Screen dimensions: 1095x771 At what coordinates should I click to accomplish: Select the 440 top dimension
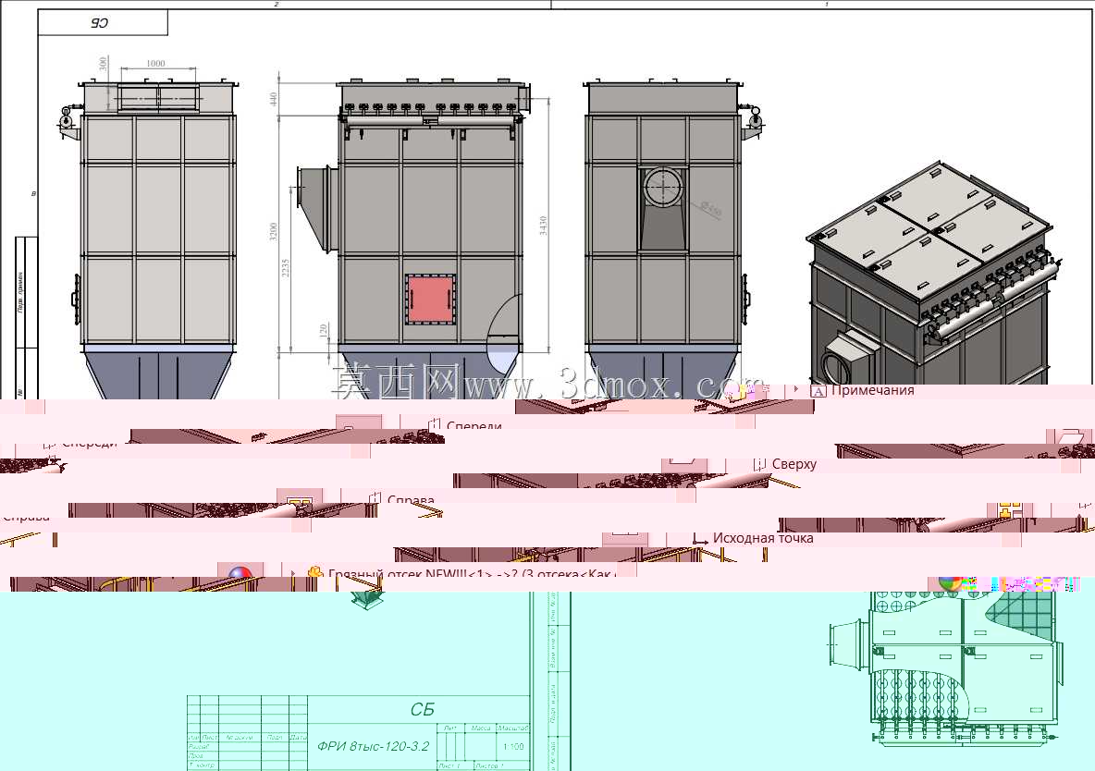(274, 99)
